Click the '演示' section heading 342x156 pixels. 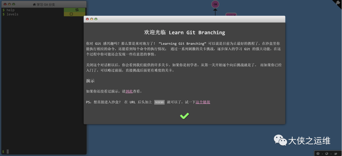tap(90, 81)
